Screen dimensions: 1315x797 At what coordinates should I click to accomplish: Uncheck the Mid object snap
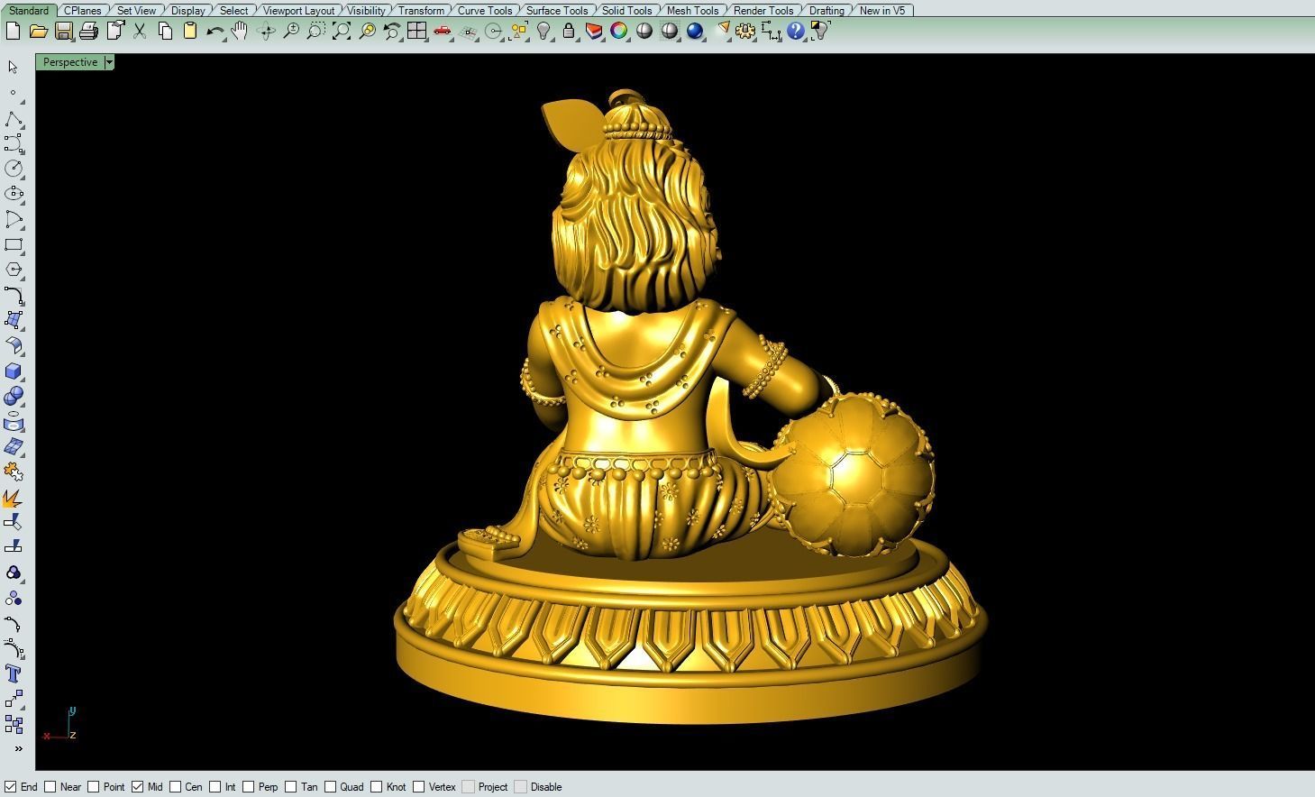pos(137,787)
